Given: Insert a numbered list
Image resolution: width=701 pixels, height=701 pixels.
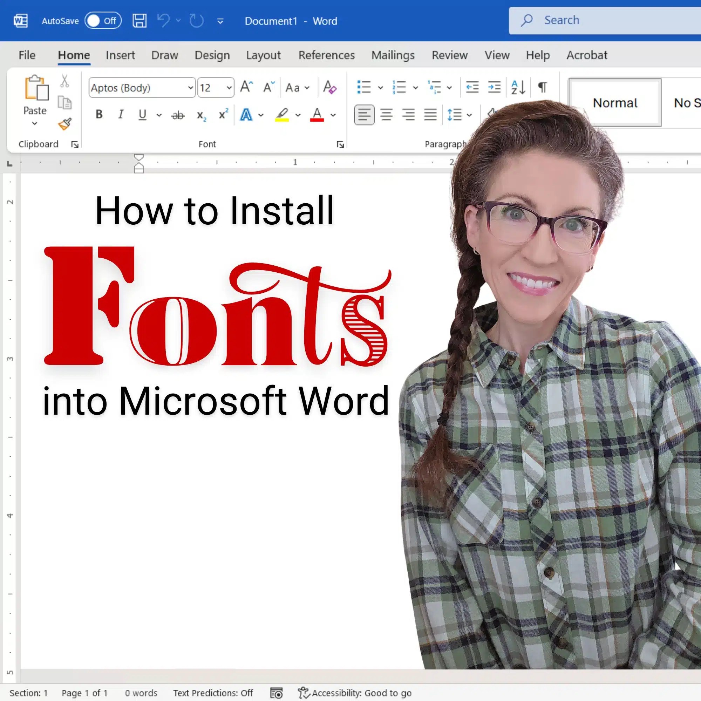Looking at the screenshot, I should (x=399, y=87).
